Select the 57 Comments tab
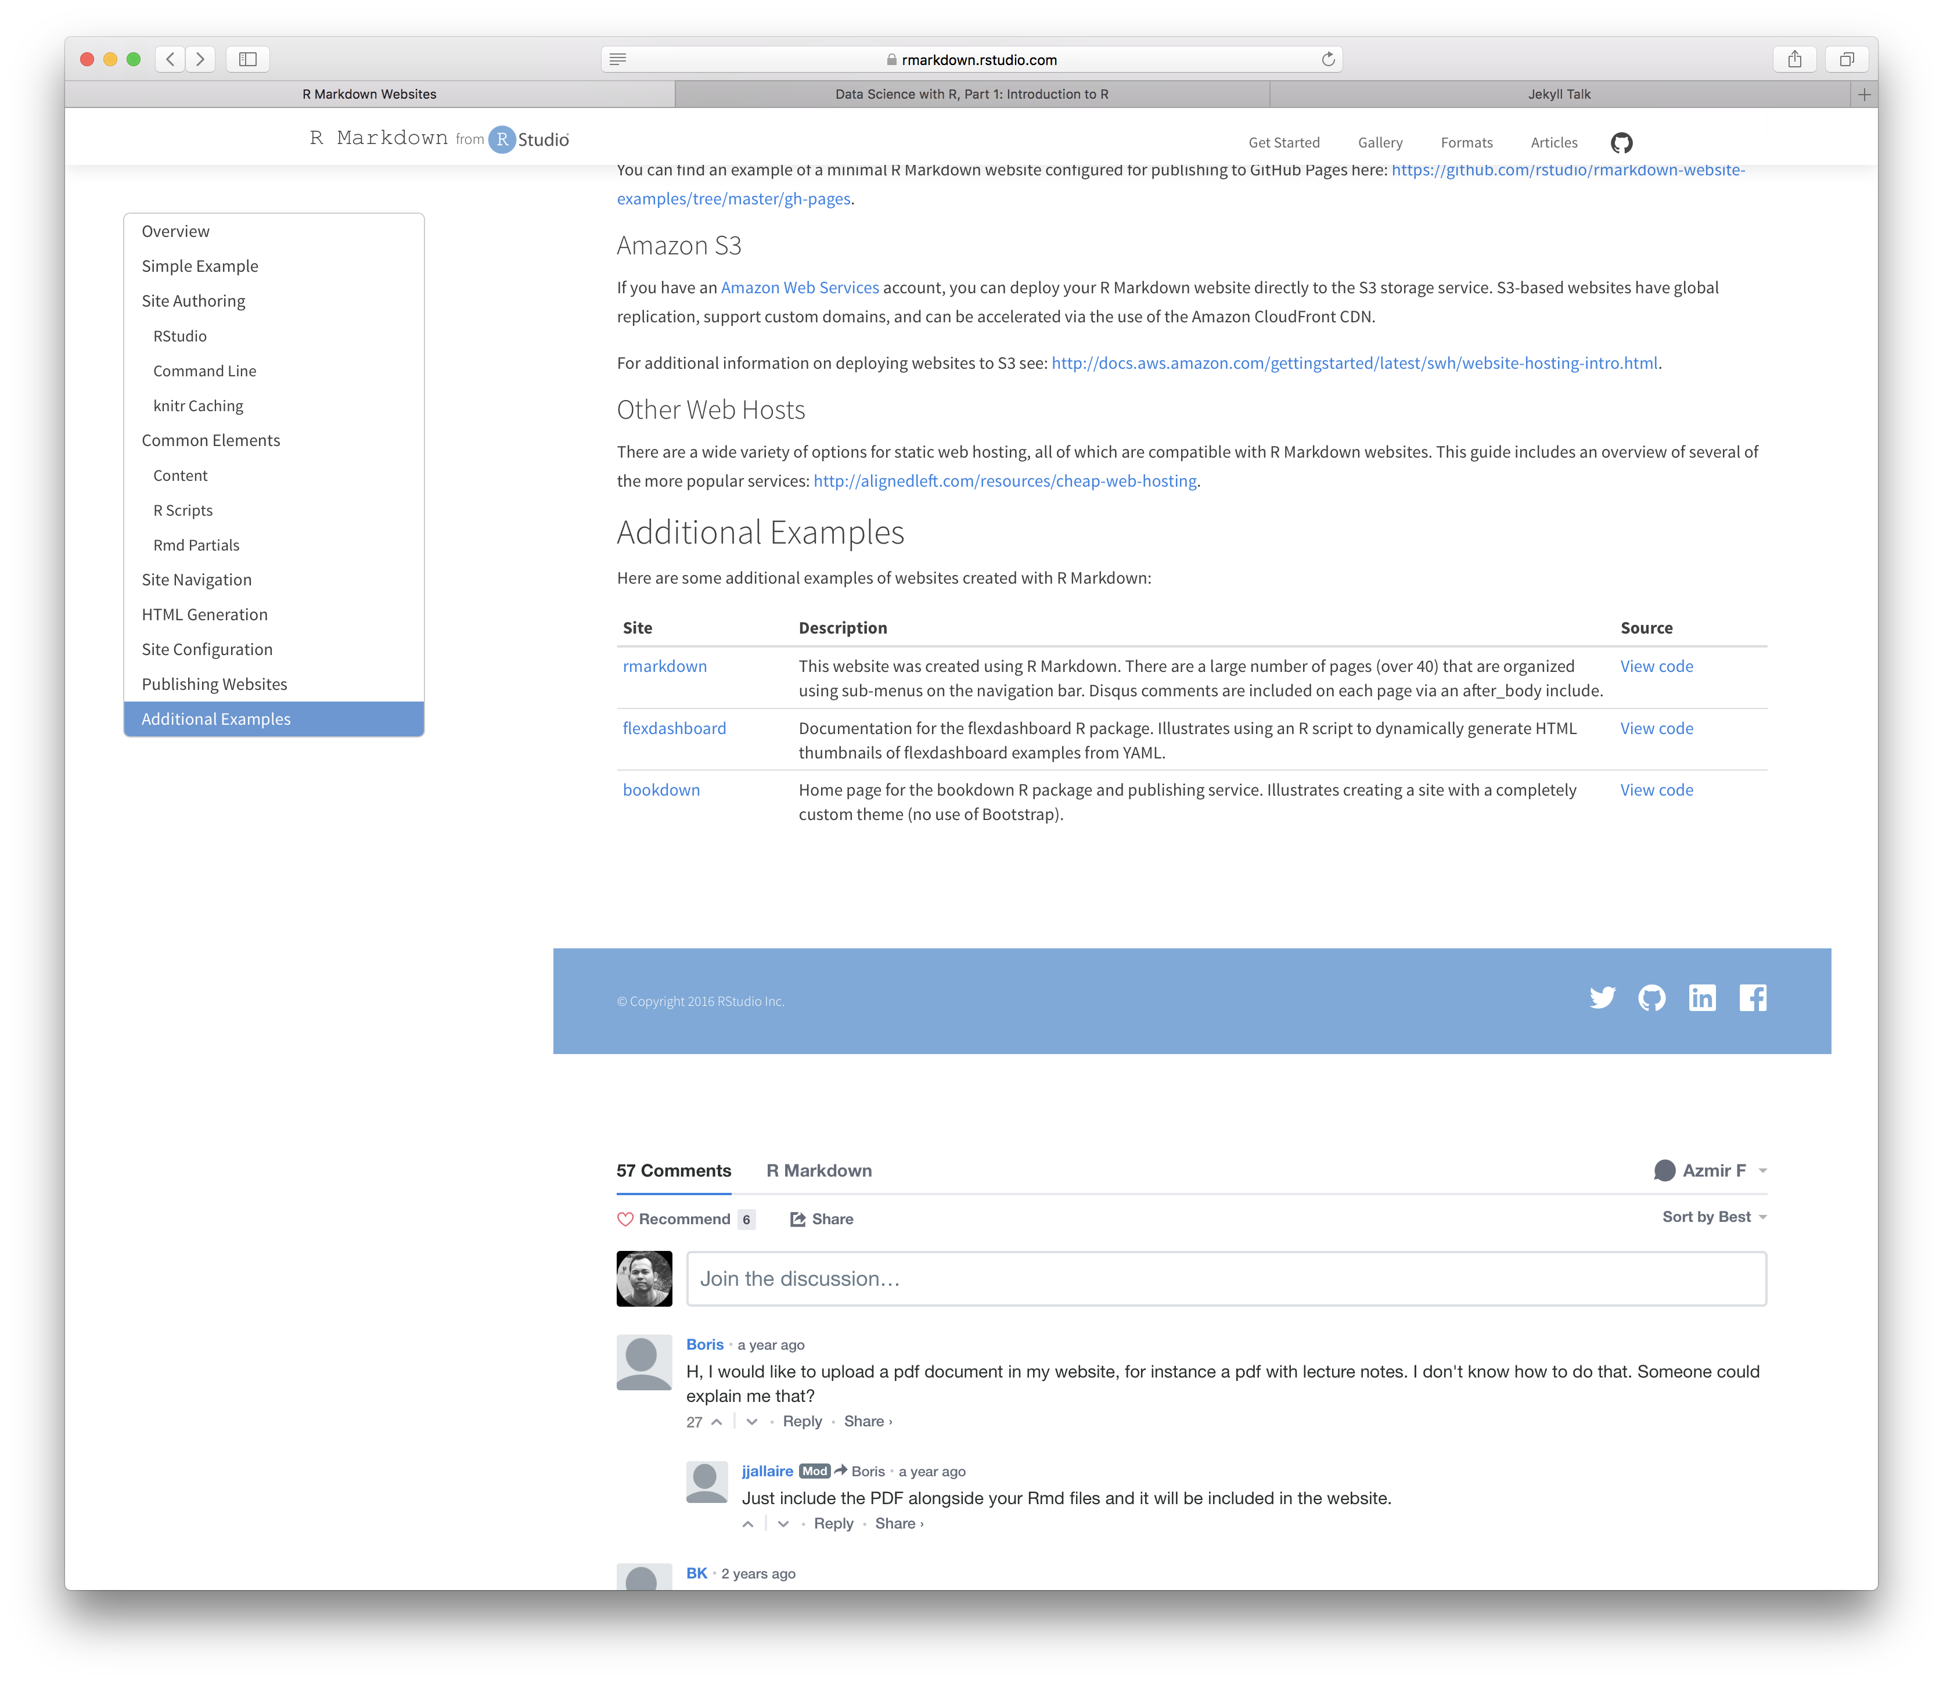 point(674,1170)
